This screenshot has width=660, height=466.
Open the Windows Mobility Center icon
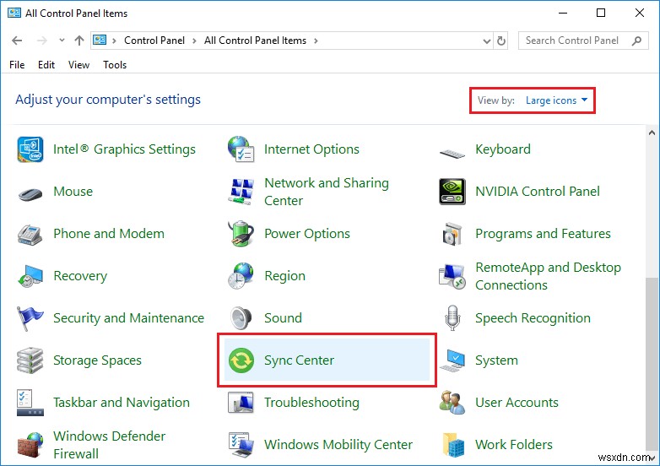pos(241,445)
